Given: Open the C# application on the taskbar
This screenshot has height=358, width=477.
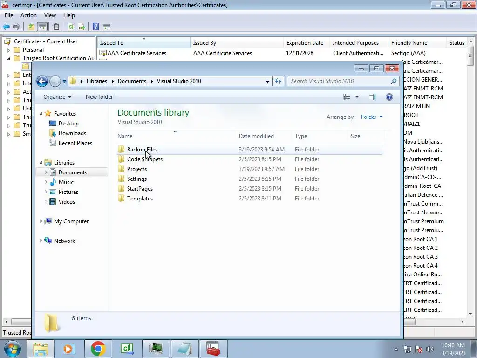Looking at the screenshot, I should click(127, 349).
